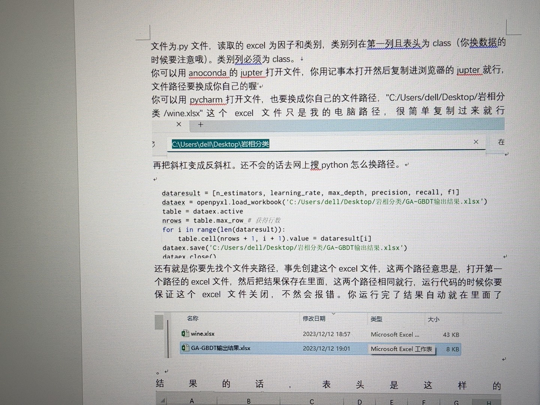Click the code line starting dataresult =
The width and height of the screenshot is (540, 405).
pyautogui.click(x=310, y=193)
